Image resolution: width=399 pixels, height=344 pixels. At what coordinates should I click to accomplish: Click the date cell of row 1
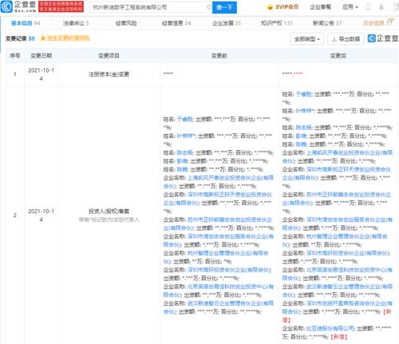point(41,74)
